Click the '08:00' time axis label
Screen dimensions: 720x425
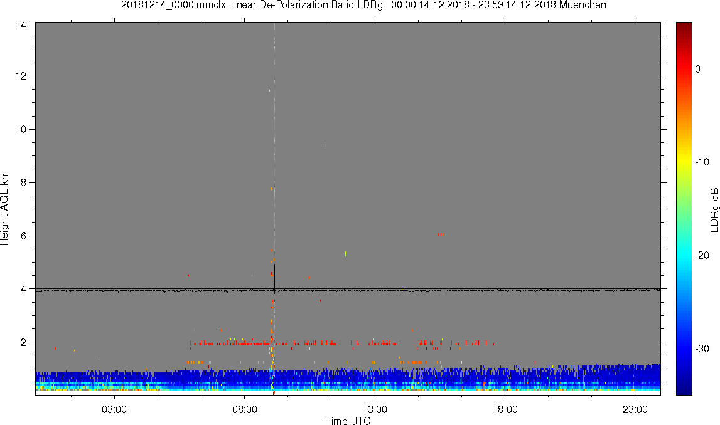(x=245, y=409)
